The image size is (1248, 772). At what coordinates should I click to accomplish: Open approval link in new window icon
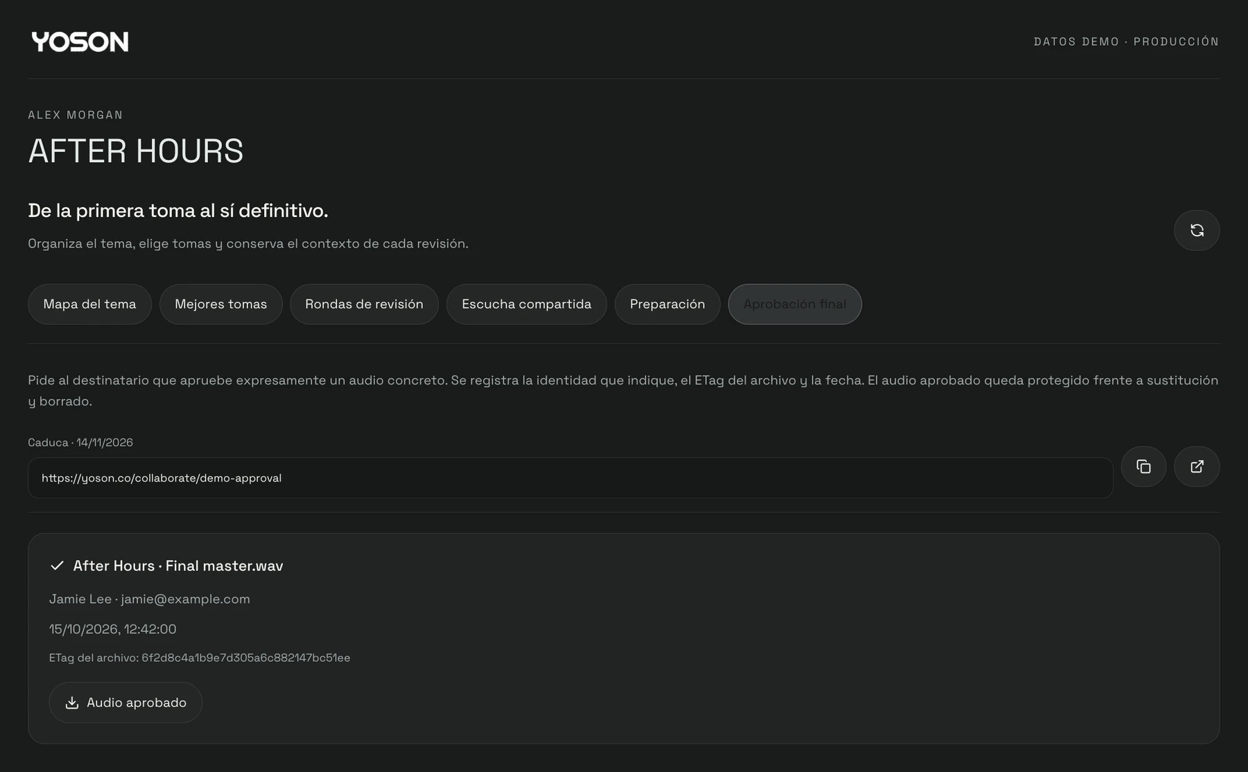[1197, 466]
